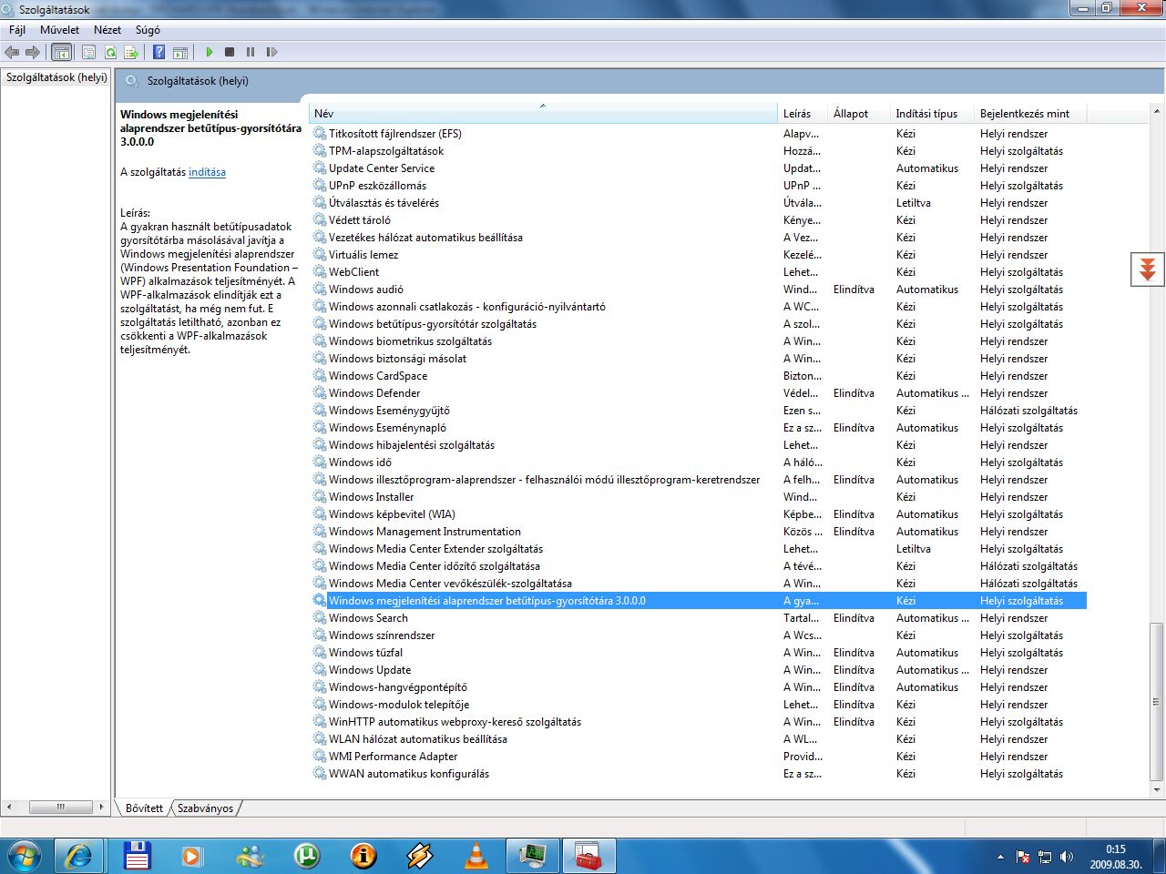The height and width of the screenshot is (874, 1166).
Task: Click the gear icon beside Windows Search
Action: 320,618
